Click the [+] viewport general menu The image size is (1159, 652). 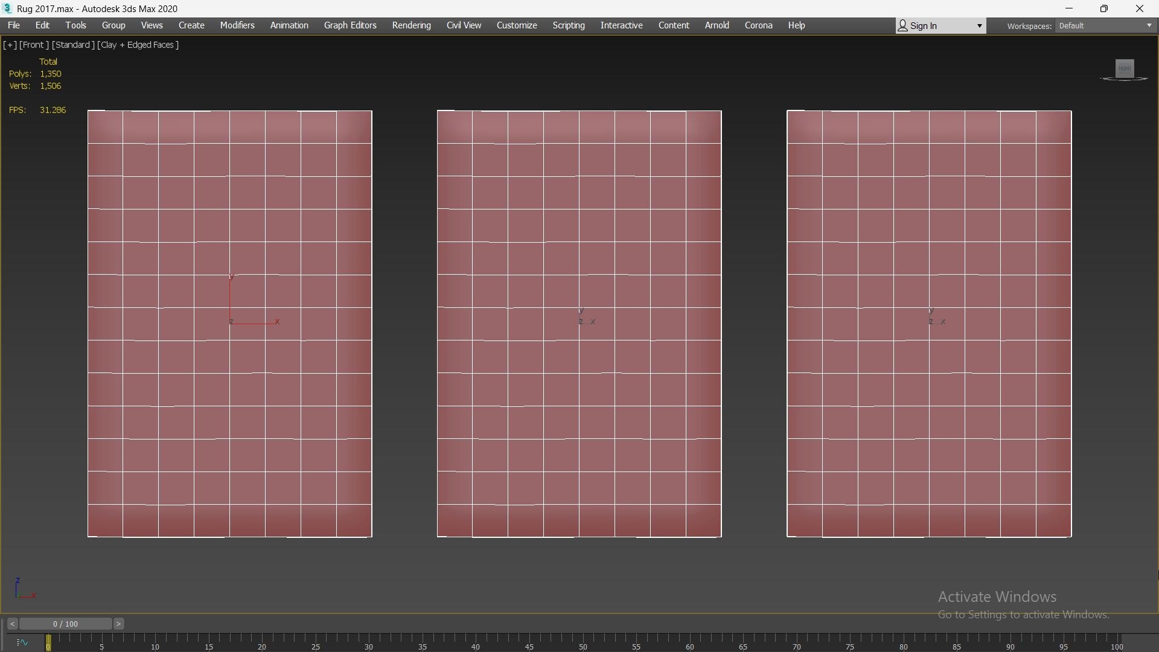[x=10, y=45]
